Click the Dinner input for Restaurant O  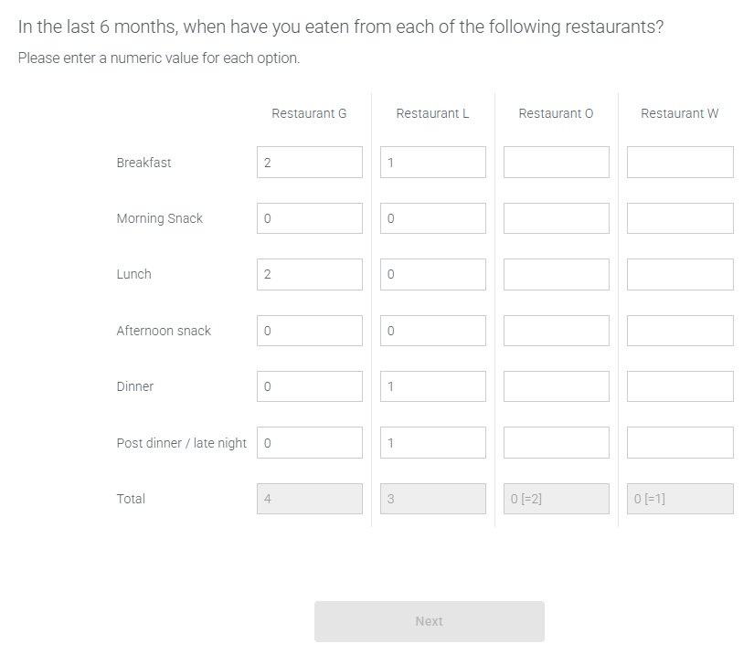556,386
